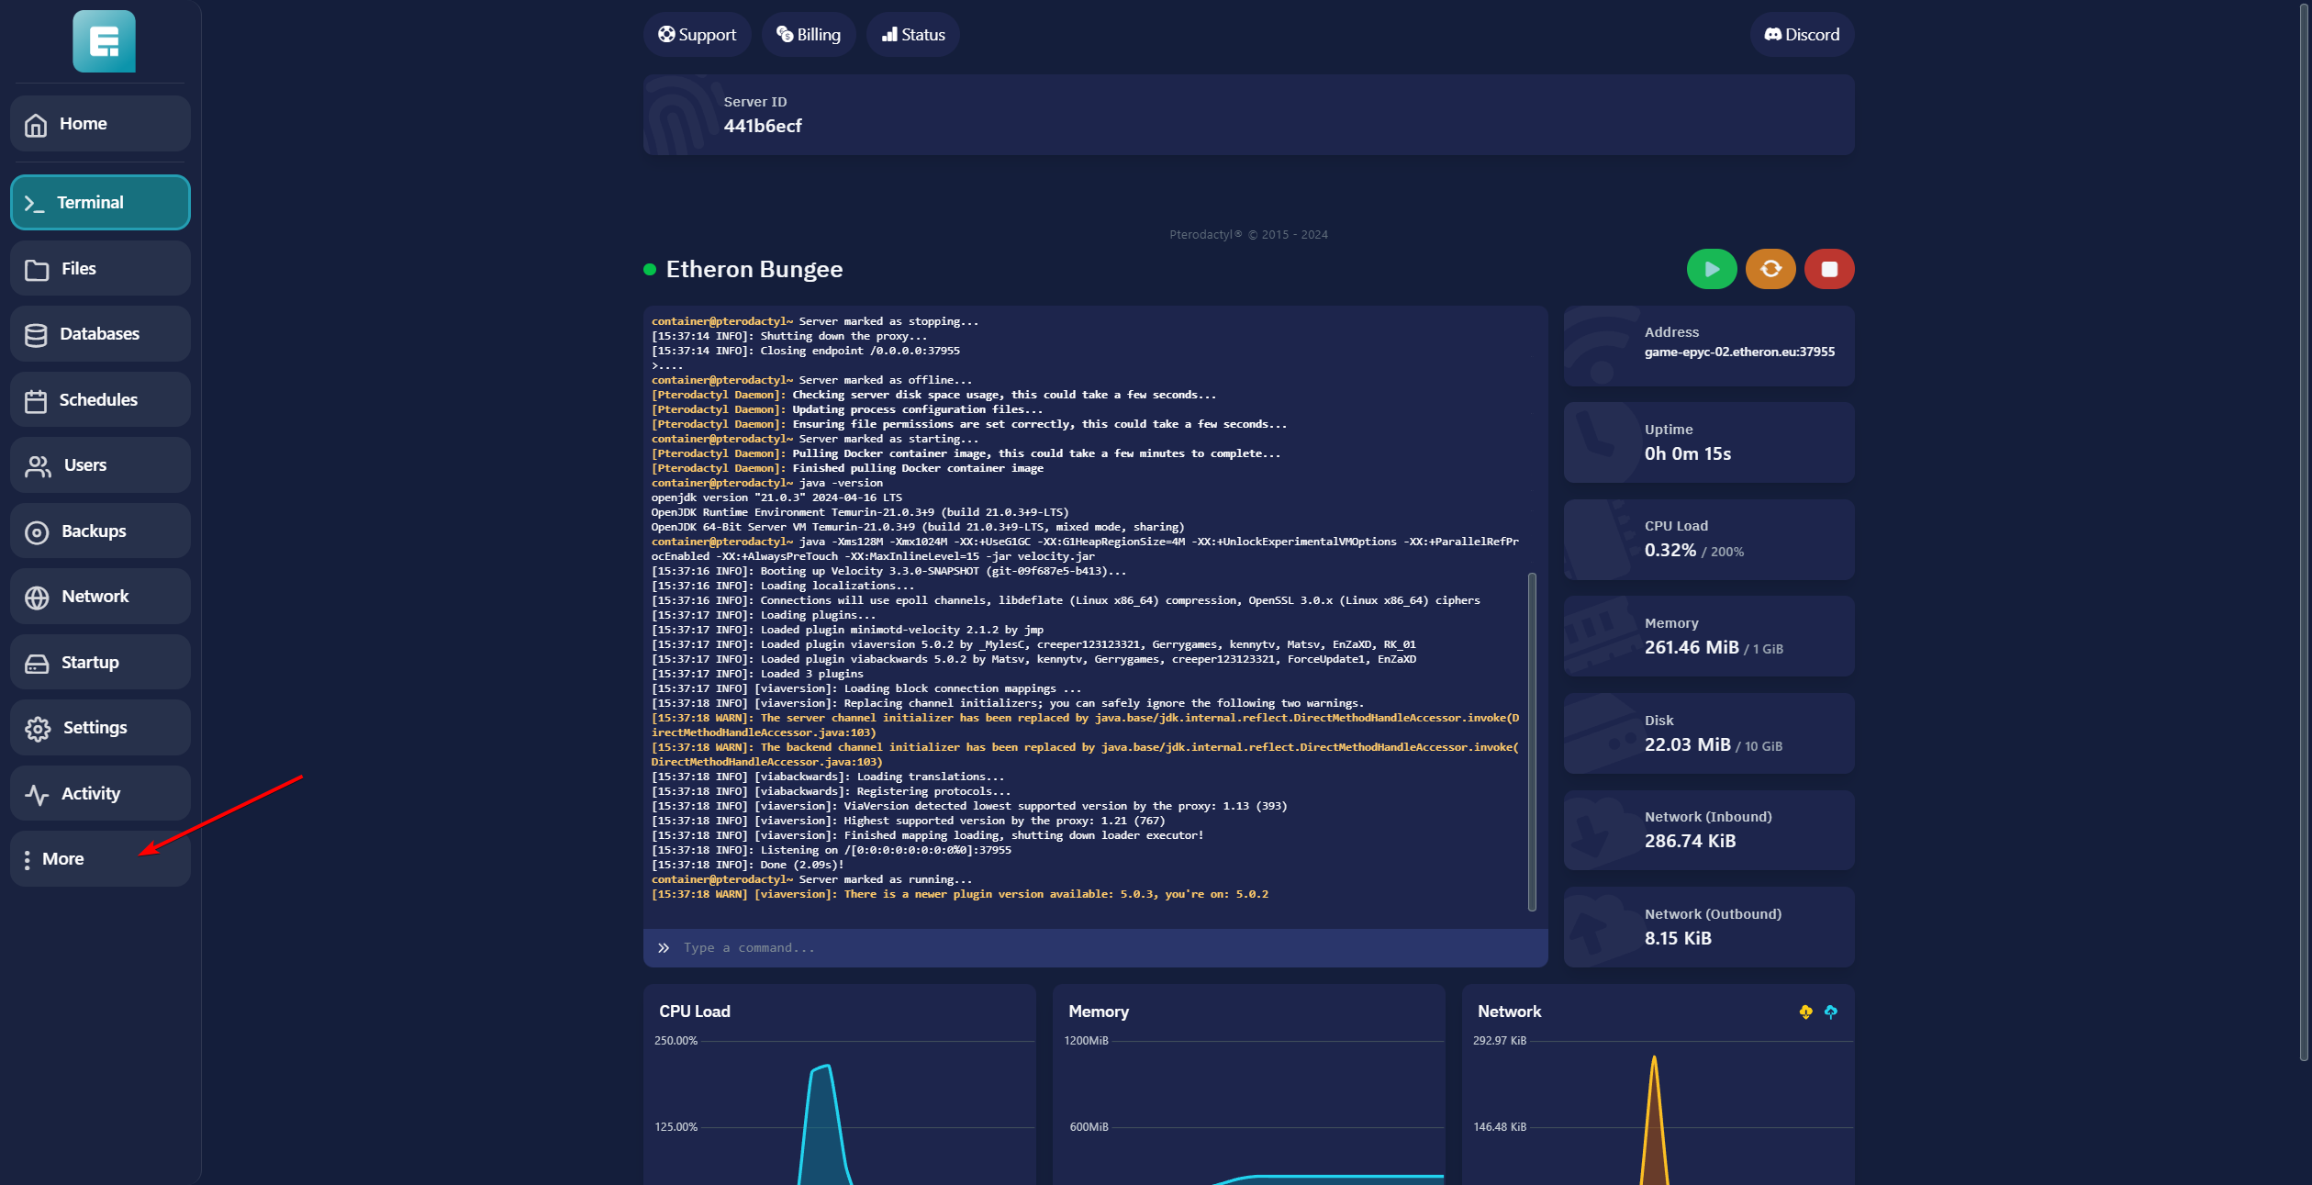Open the Billing page link
The width and height of the screenshot is (2312, 1185).
808,35
